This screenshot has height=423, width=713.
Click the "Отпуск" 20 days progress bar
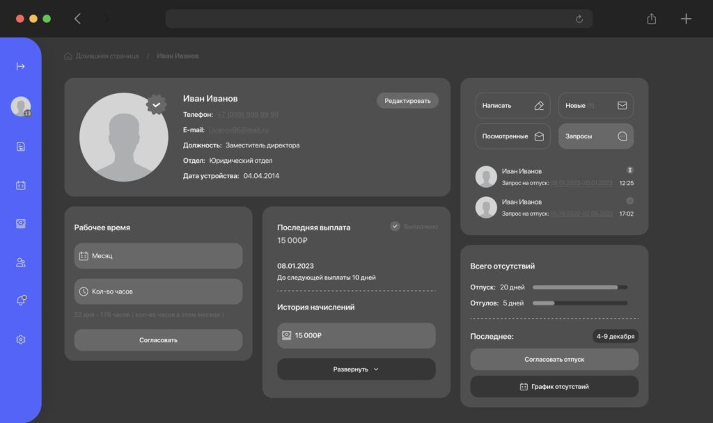[579, 287]
